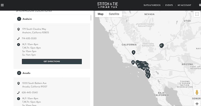Click map marker number 21
The image size is (201, 106).
(x=133, y=62)
